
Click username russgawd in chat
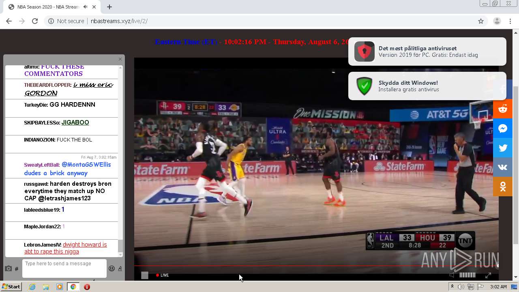[x=36, y=184]
